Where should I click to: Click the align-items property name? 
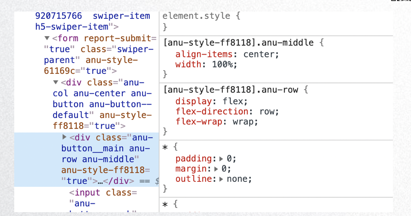[204, 54]
